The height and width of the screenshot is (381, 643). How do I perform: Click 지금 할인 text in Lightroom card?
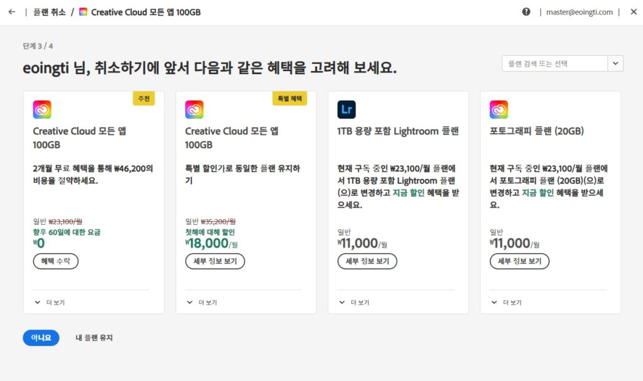click(408, 193)
